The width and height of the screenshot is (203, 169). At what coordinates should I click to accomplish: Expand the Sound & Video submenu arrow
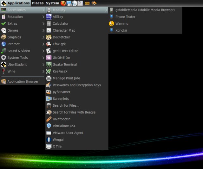43,51
